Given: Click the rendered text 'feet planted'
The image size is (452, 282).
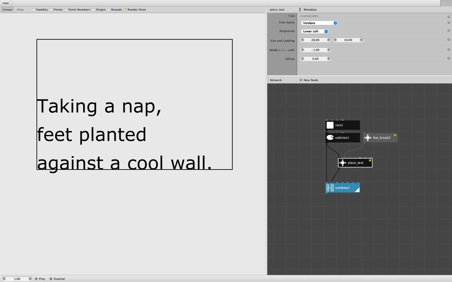Looking at the screenshot, I should coord(92,134).
